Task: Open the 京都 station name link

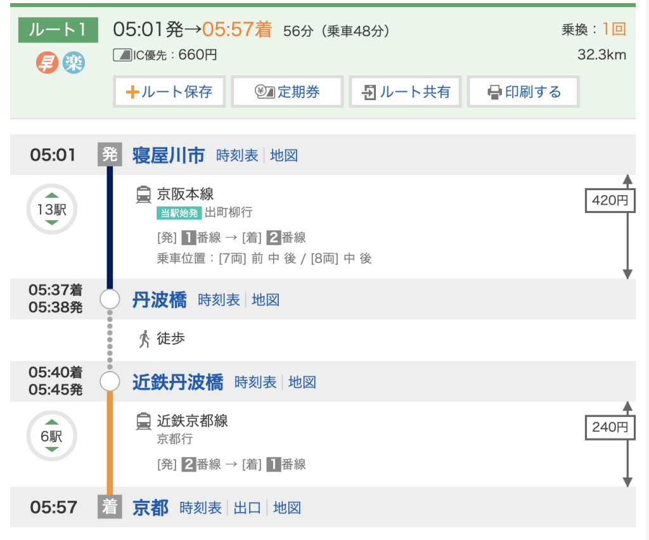Action: 150,508
